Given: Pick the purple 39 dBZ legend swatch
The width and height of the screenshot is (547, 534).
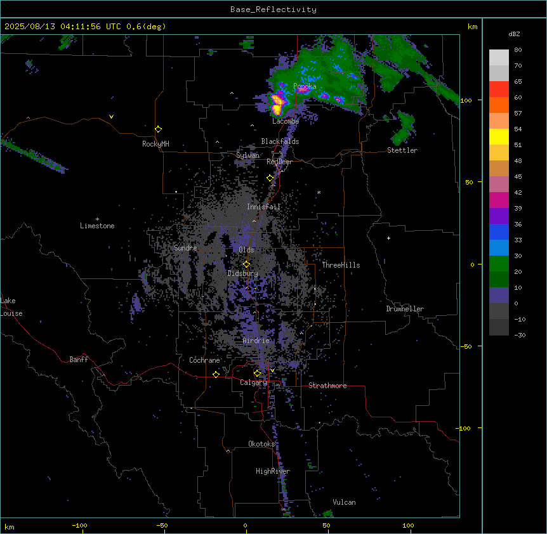Looking at the screenshot, I should 499,216.
